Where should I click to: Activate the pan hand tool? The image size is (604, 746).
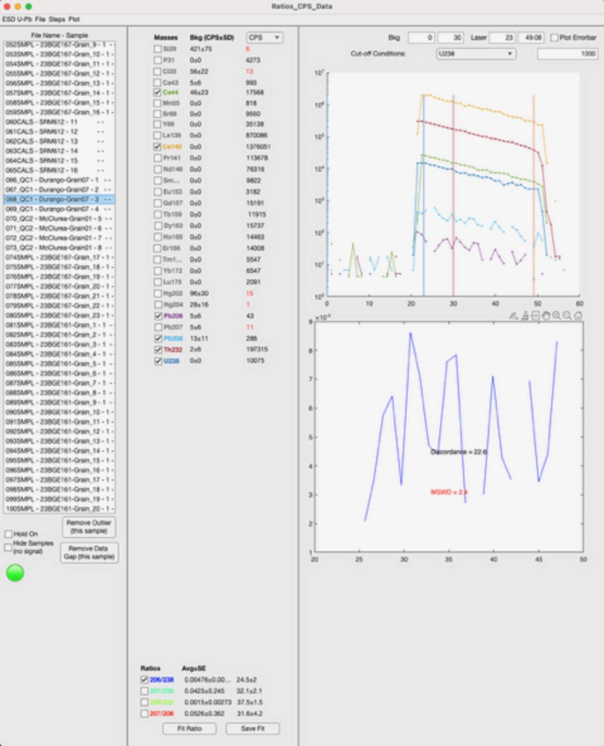click(x=546, y=316)
